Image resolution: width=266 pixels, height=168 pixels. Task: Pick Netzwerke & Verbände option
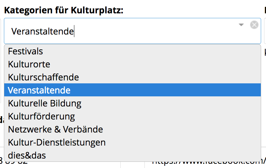[x=132, y=129]
